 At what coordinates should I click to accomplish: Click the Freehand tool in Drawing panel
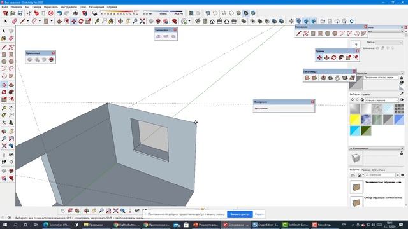pos(306,33)
